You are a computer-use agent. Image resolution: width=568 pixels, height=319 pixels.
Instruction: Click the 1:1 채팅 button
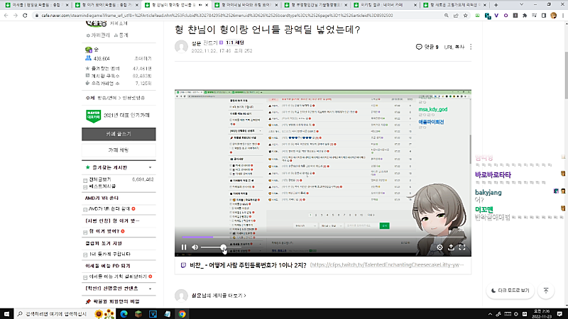point(235,43)
